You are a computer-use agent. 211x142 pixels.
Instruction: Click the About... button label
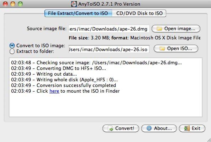pyautogui.click(x=163, y=128)
